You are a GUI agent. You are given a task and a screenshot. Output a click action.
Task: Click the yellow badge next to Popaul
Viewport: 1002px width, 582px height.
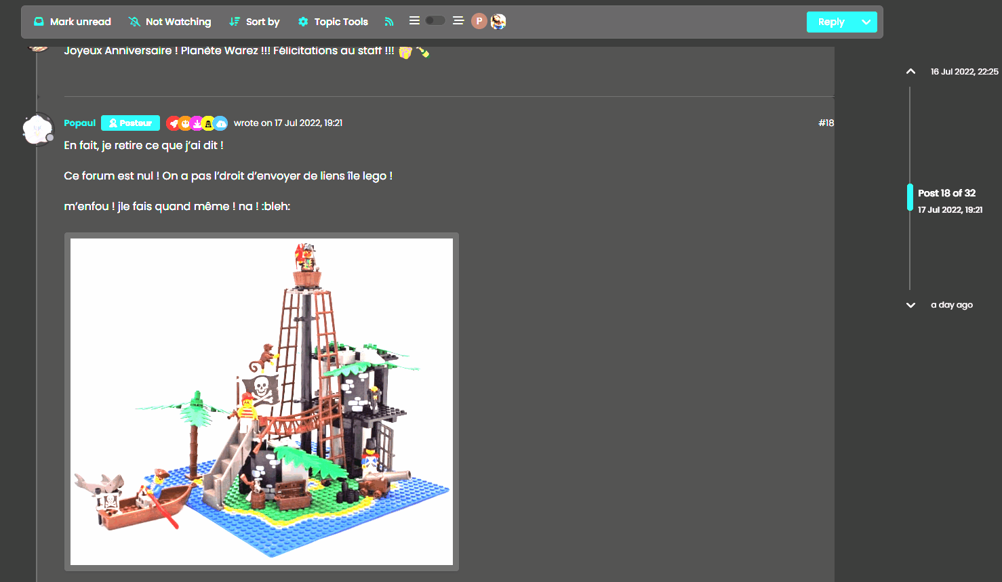(x=208, y=123)
